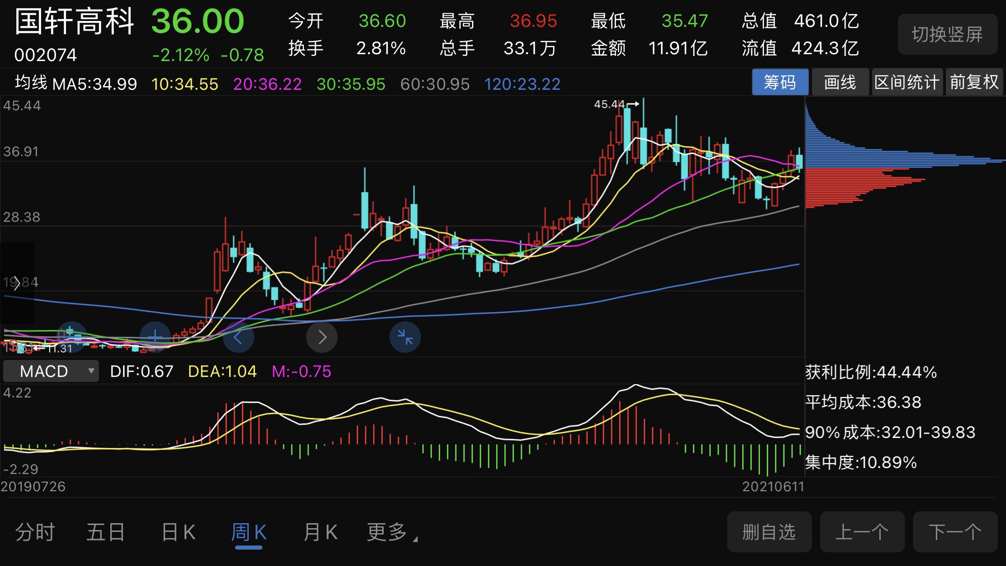Open the 更多 period menu
Viewport: 1006px width, 566px height.
coord(392,532)
